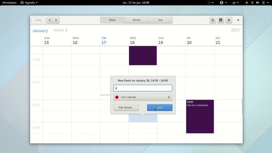Click the blue Add button
The image size is (272, 153).
[160, 108]
